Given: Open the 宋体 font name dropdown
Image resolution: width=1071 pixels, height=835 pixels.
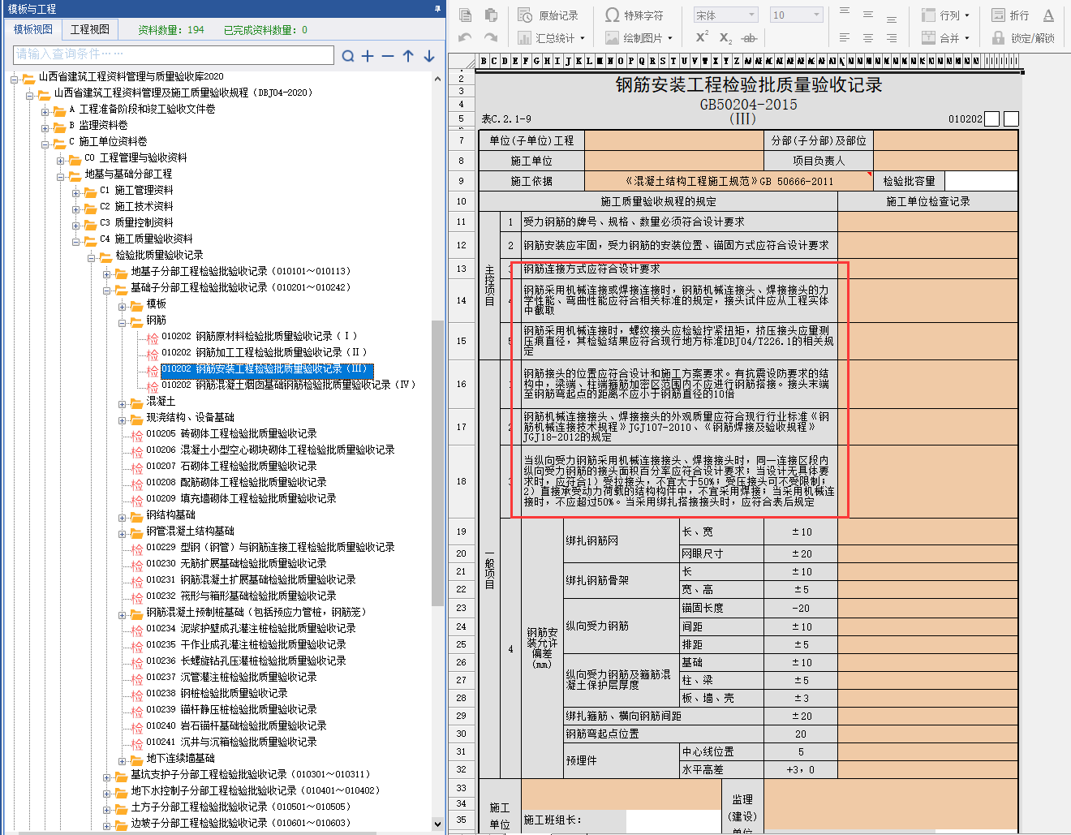Looking at the screenshot, I should click(725, 15).
